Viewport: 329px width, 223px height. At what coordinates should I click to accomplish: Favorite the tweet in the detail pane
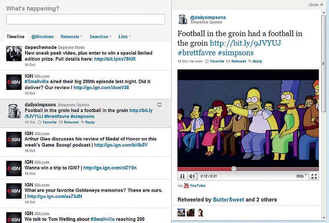[x=214, y=61]
